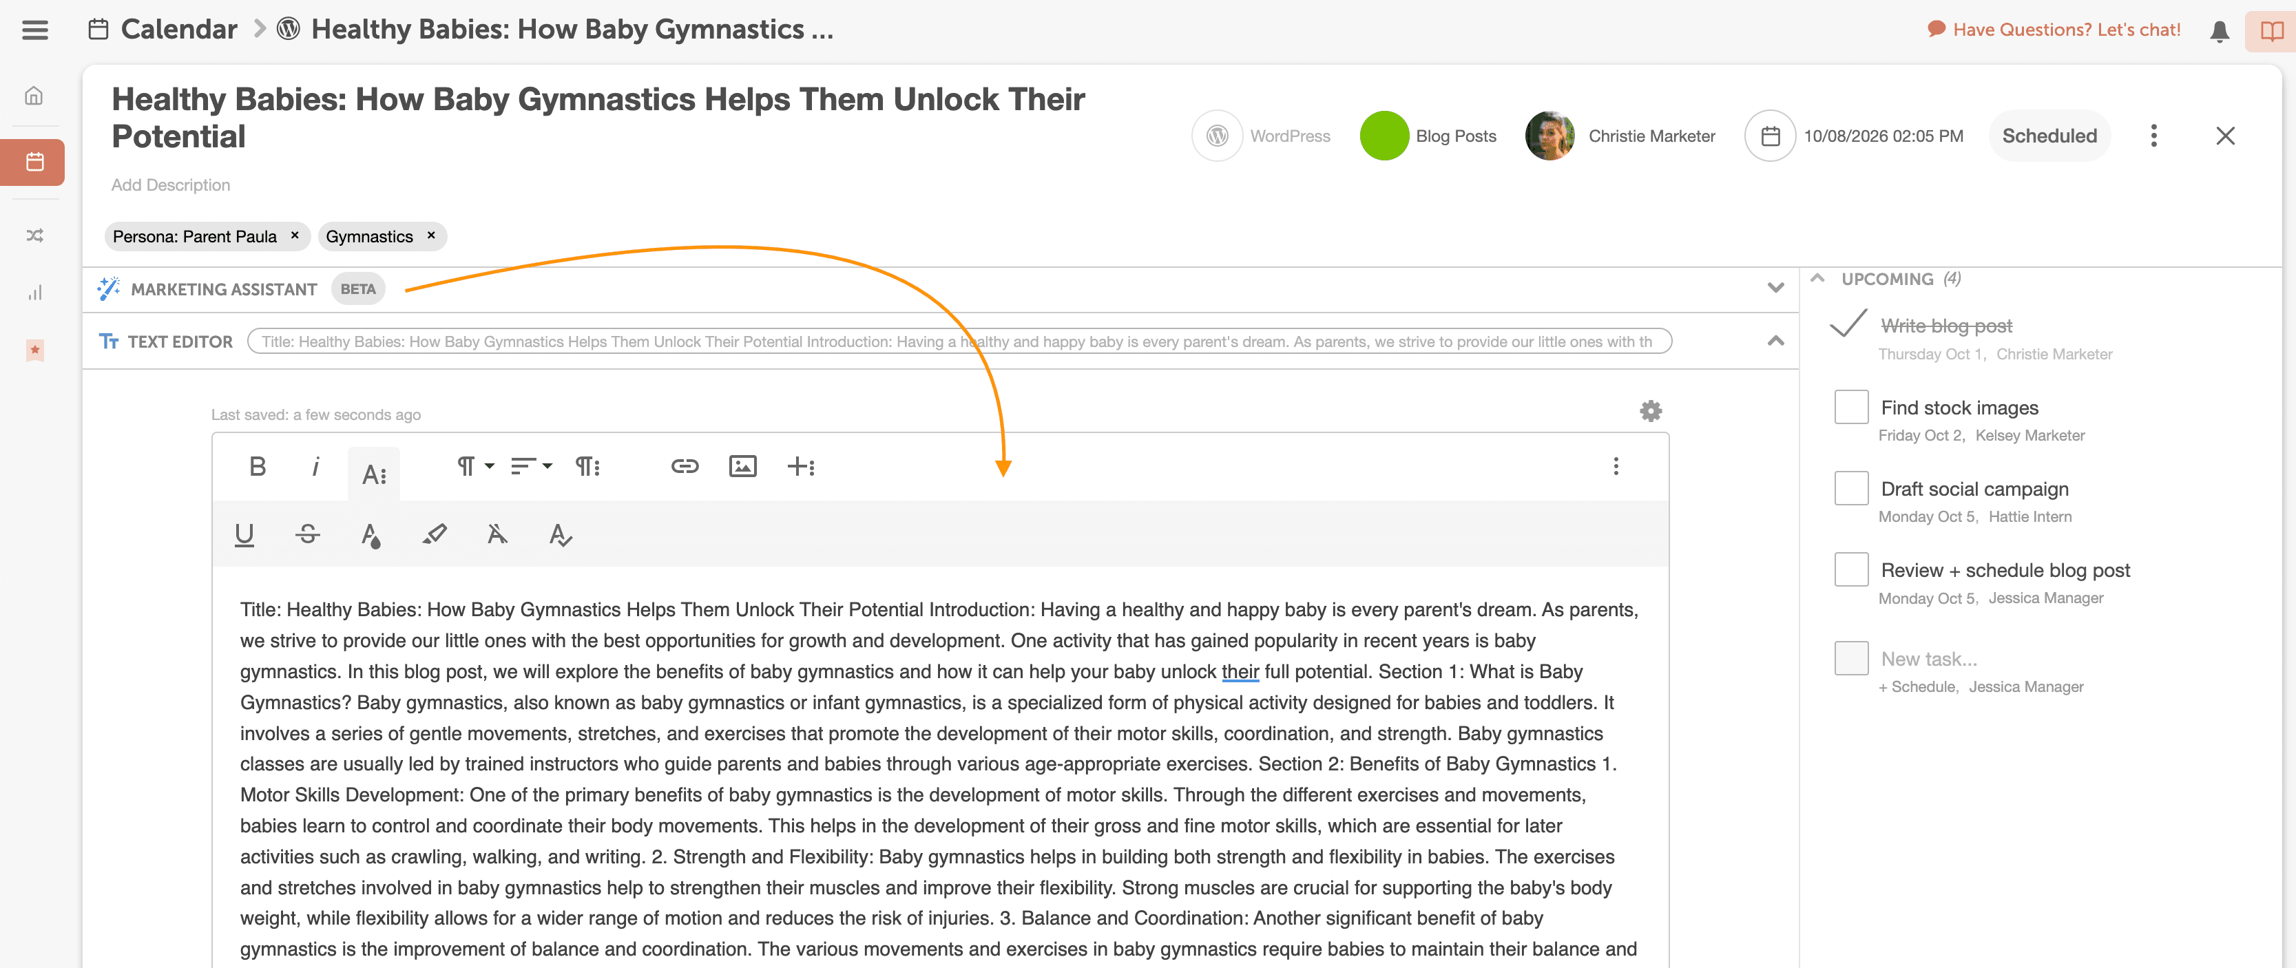Click the Scheduled status button

(x=2049, y=136)
